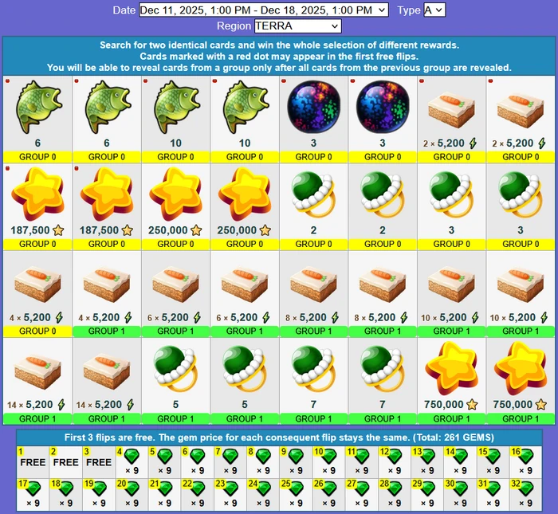Open the Region dropdown showing TERRA
This screenshot has height=514, width=558.
pos(298,26)
